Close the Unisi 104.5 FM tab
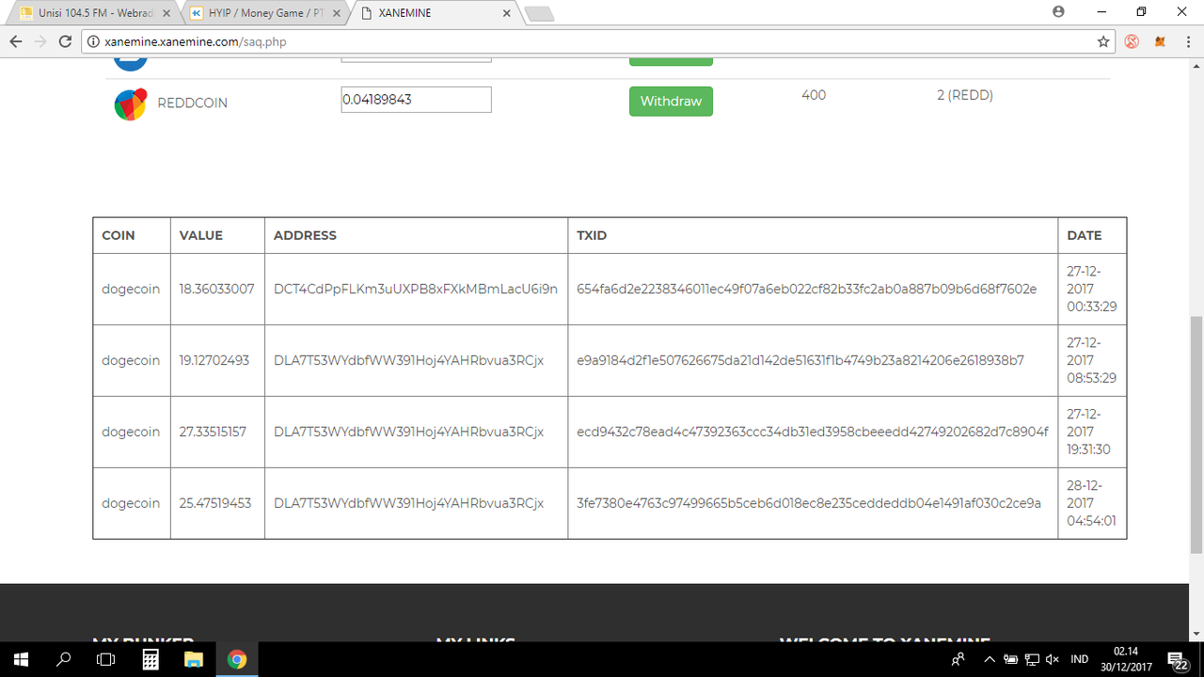The image size is (1204, 677). tap(166, 13)
